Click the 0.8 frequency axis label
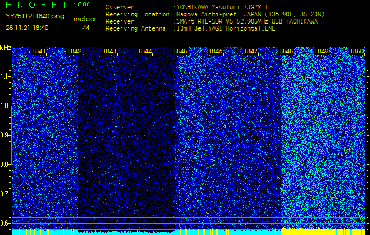 (5, 164)
